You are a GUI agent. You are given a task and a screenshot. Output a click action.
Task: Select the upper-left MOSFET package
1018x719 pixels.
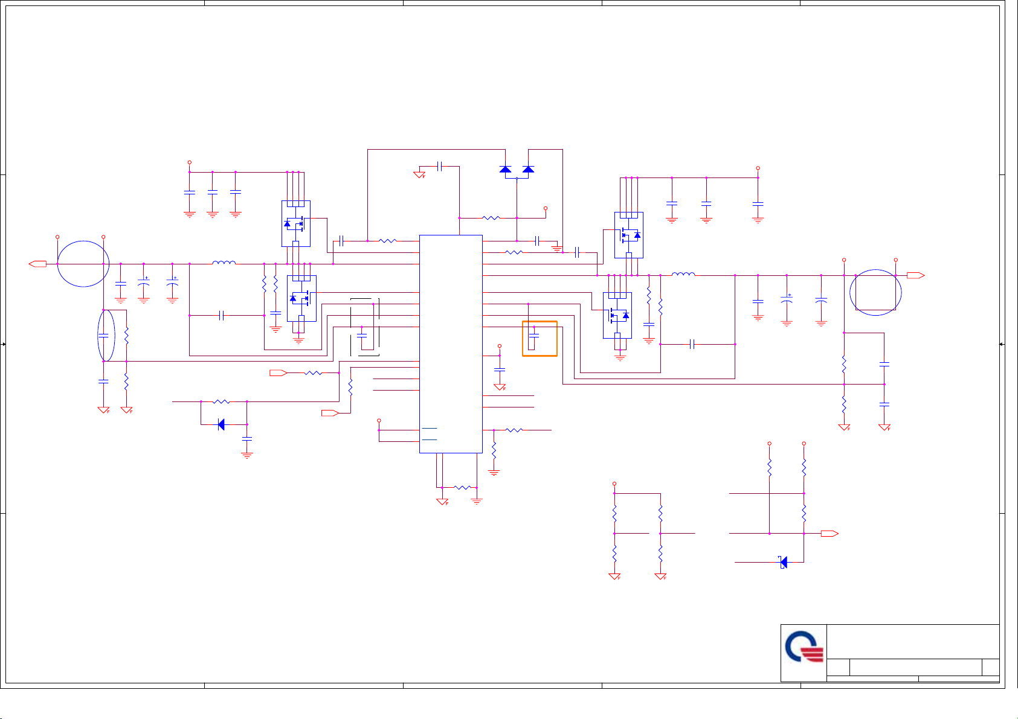tap(296, 223)
